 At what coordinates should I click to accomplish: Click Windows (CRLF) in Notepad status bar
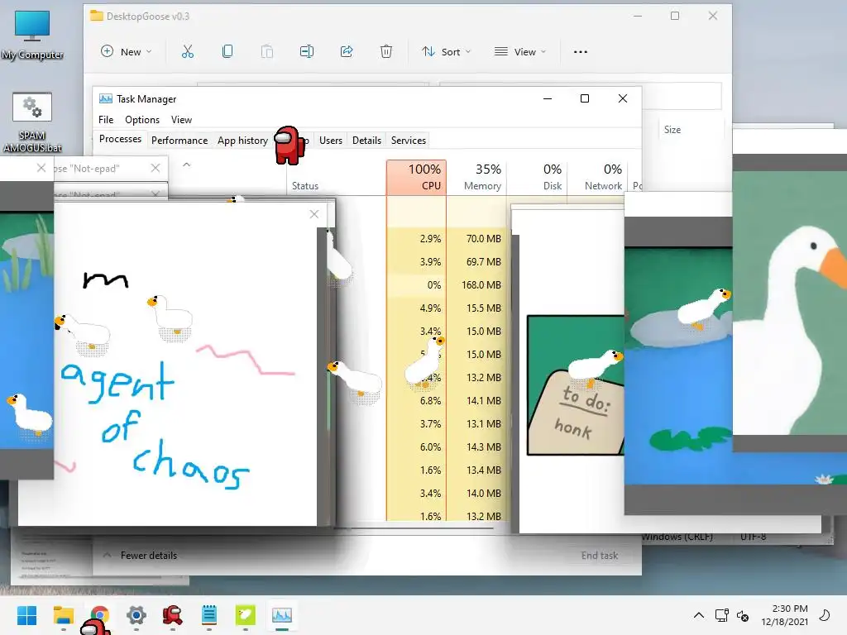[x=677, y=537]
